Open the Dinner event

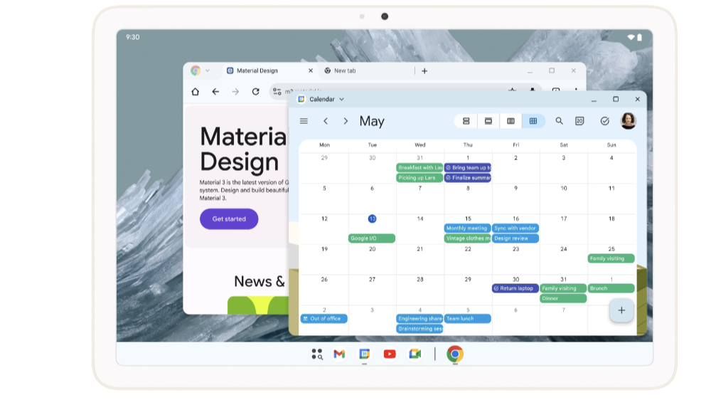tap(563, 298)
